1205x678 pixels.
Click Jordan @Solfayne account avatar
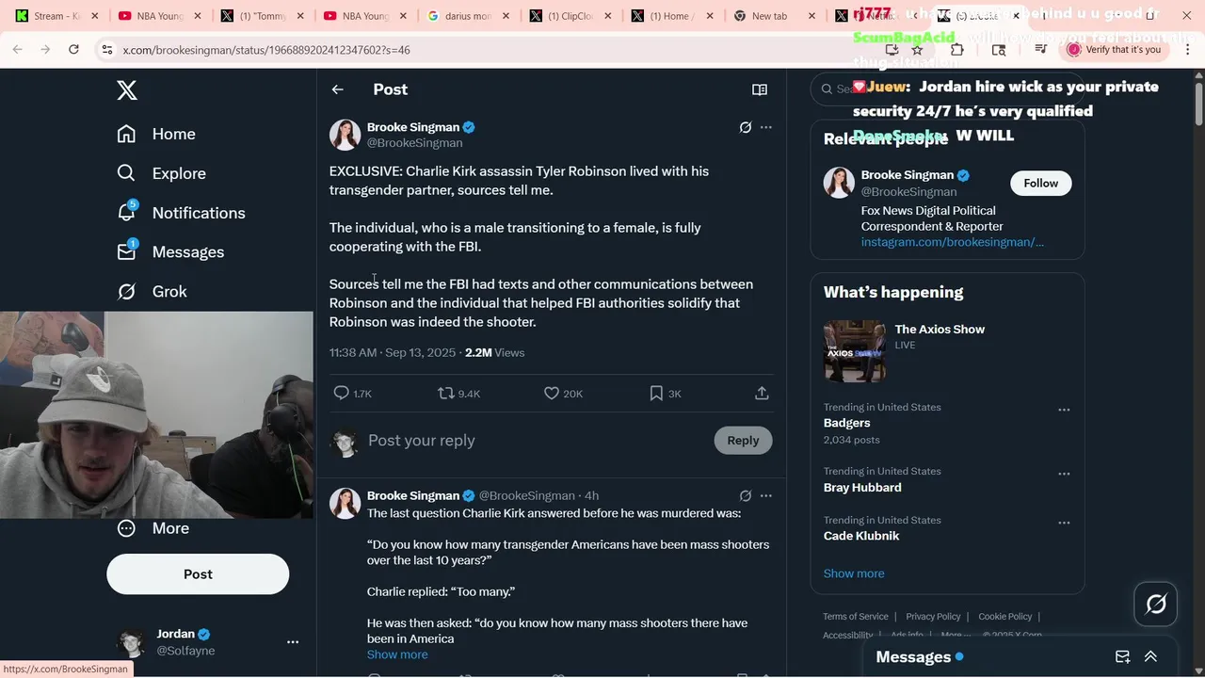tap(131, 642)
